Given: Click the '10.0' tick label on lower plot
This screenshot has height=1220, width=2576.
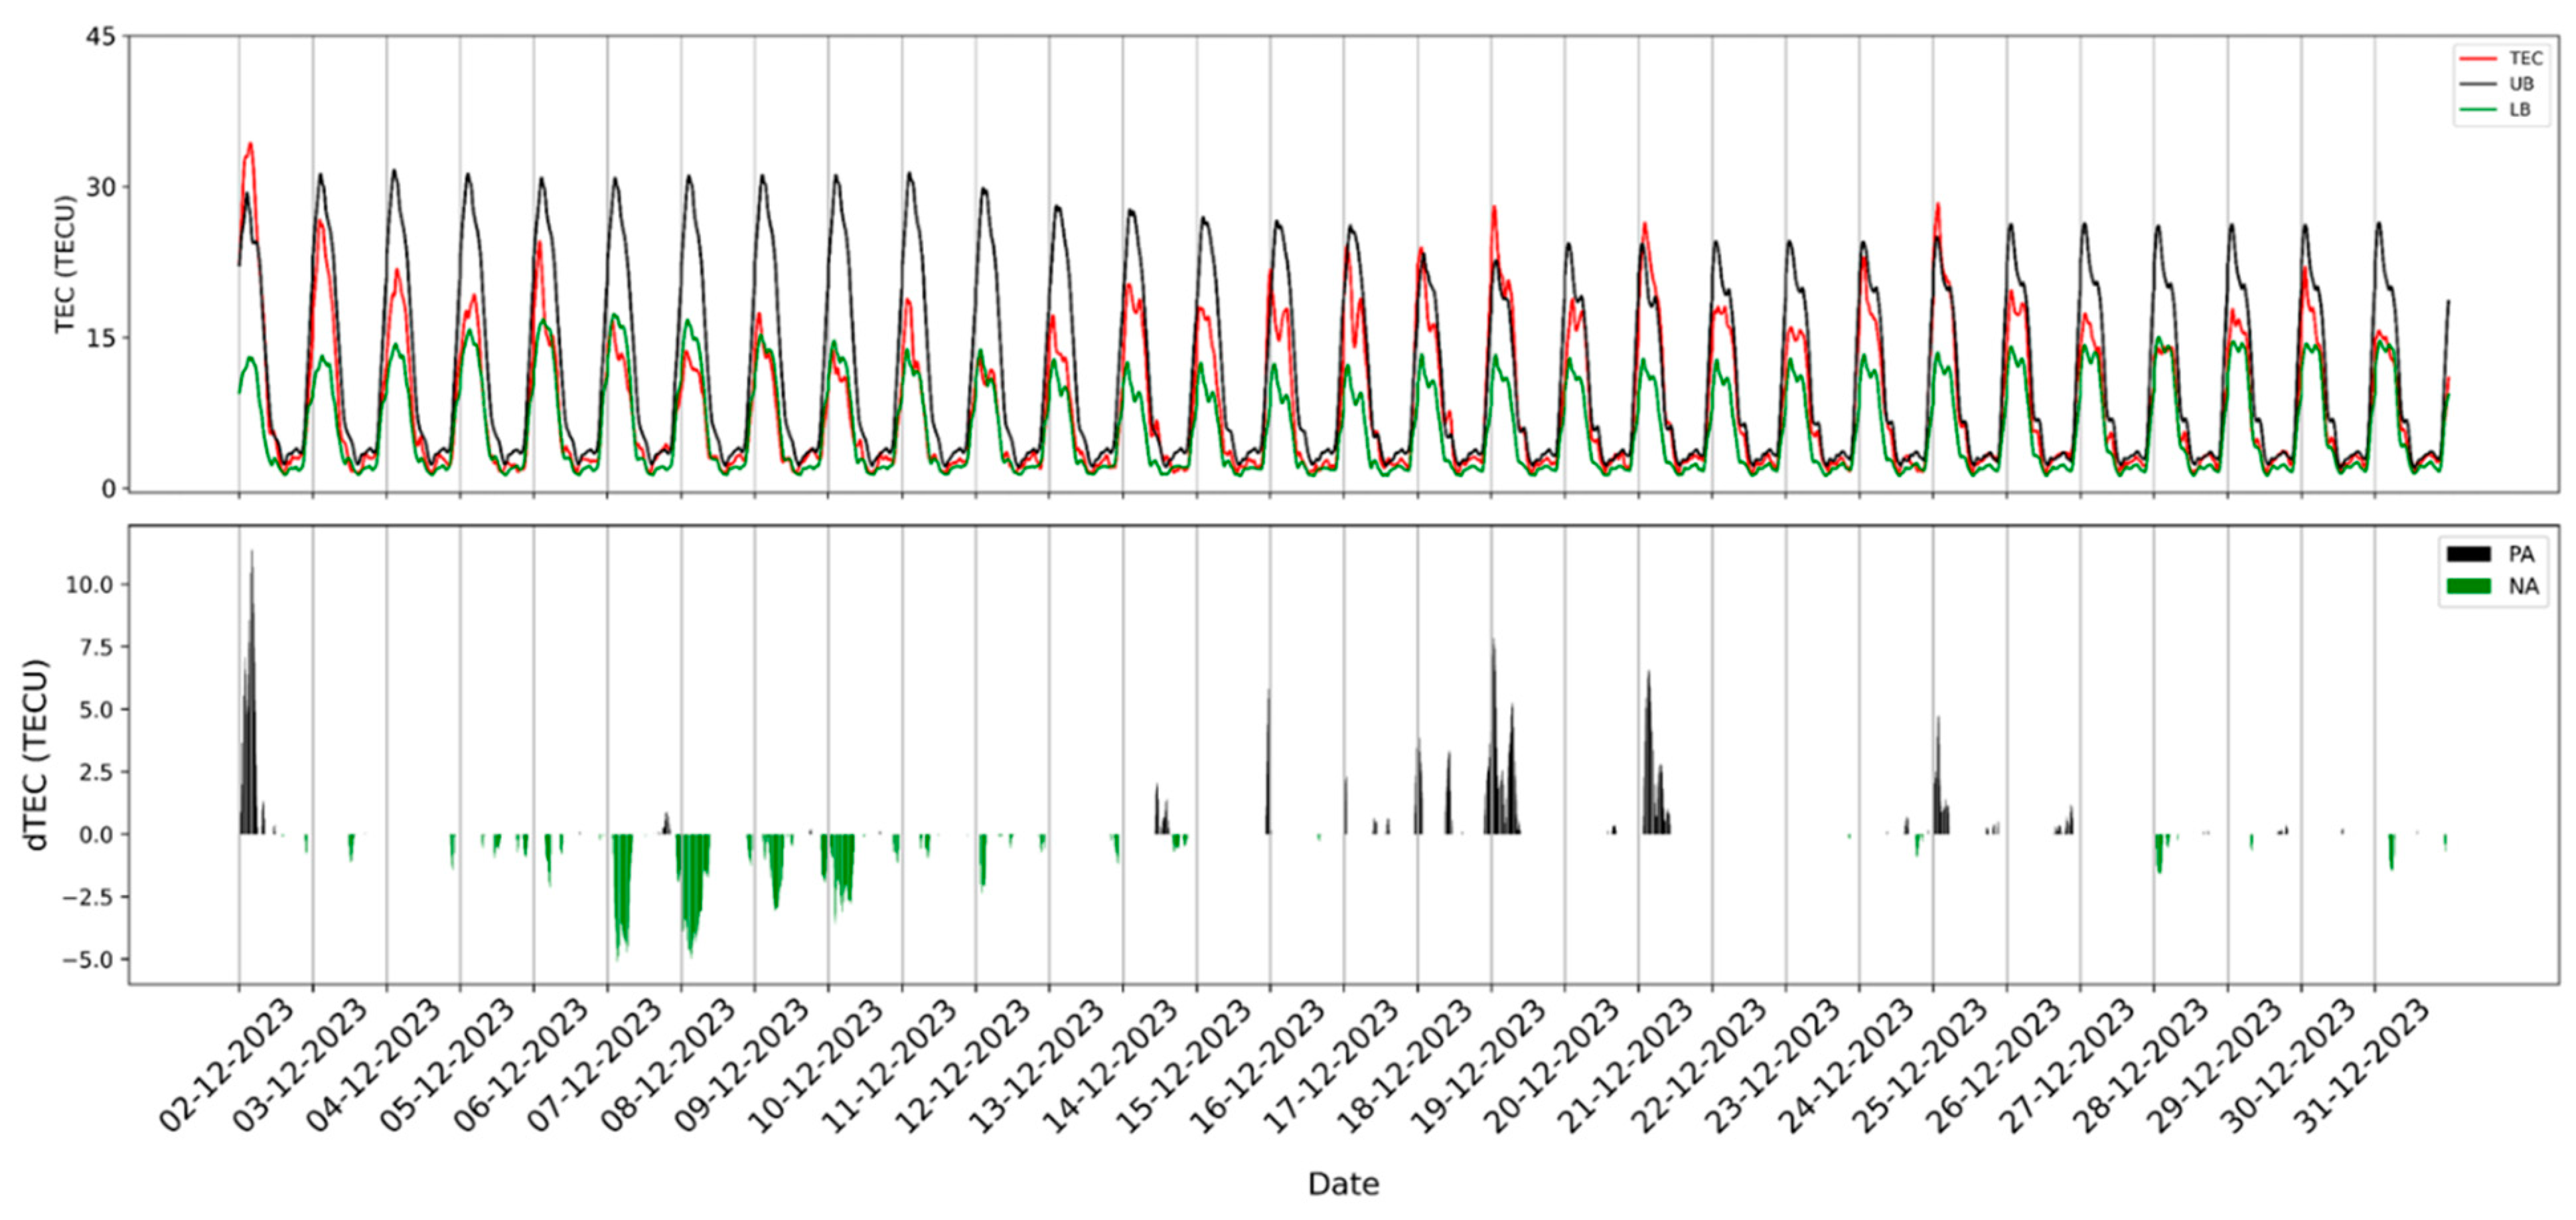Looking at the screenshot, I should click(x=91, y=584).
